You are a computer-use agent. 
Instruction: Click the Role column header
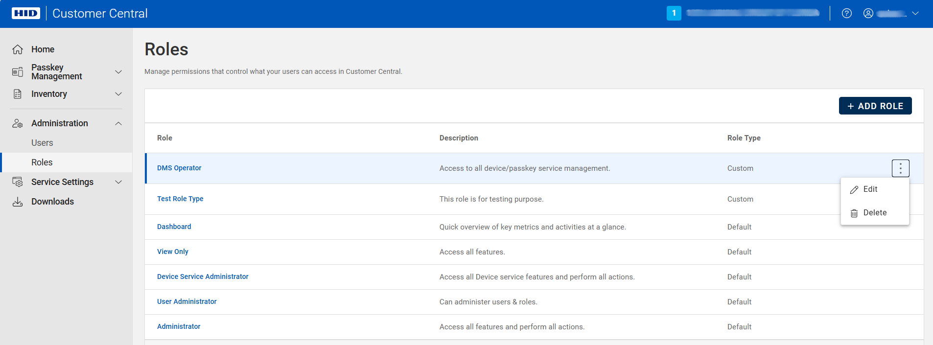(x=164, y=138)
